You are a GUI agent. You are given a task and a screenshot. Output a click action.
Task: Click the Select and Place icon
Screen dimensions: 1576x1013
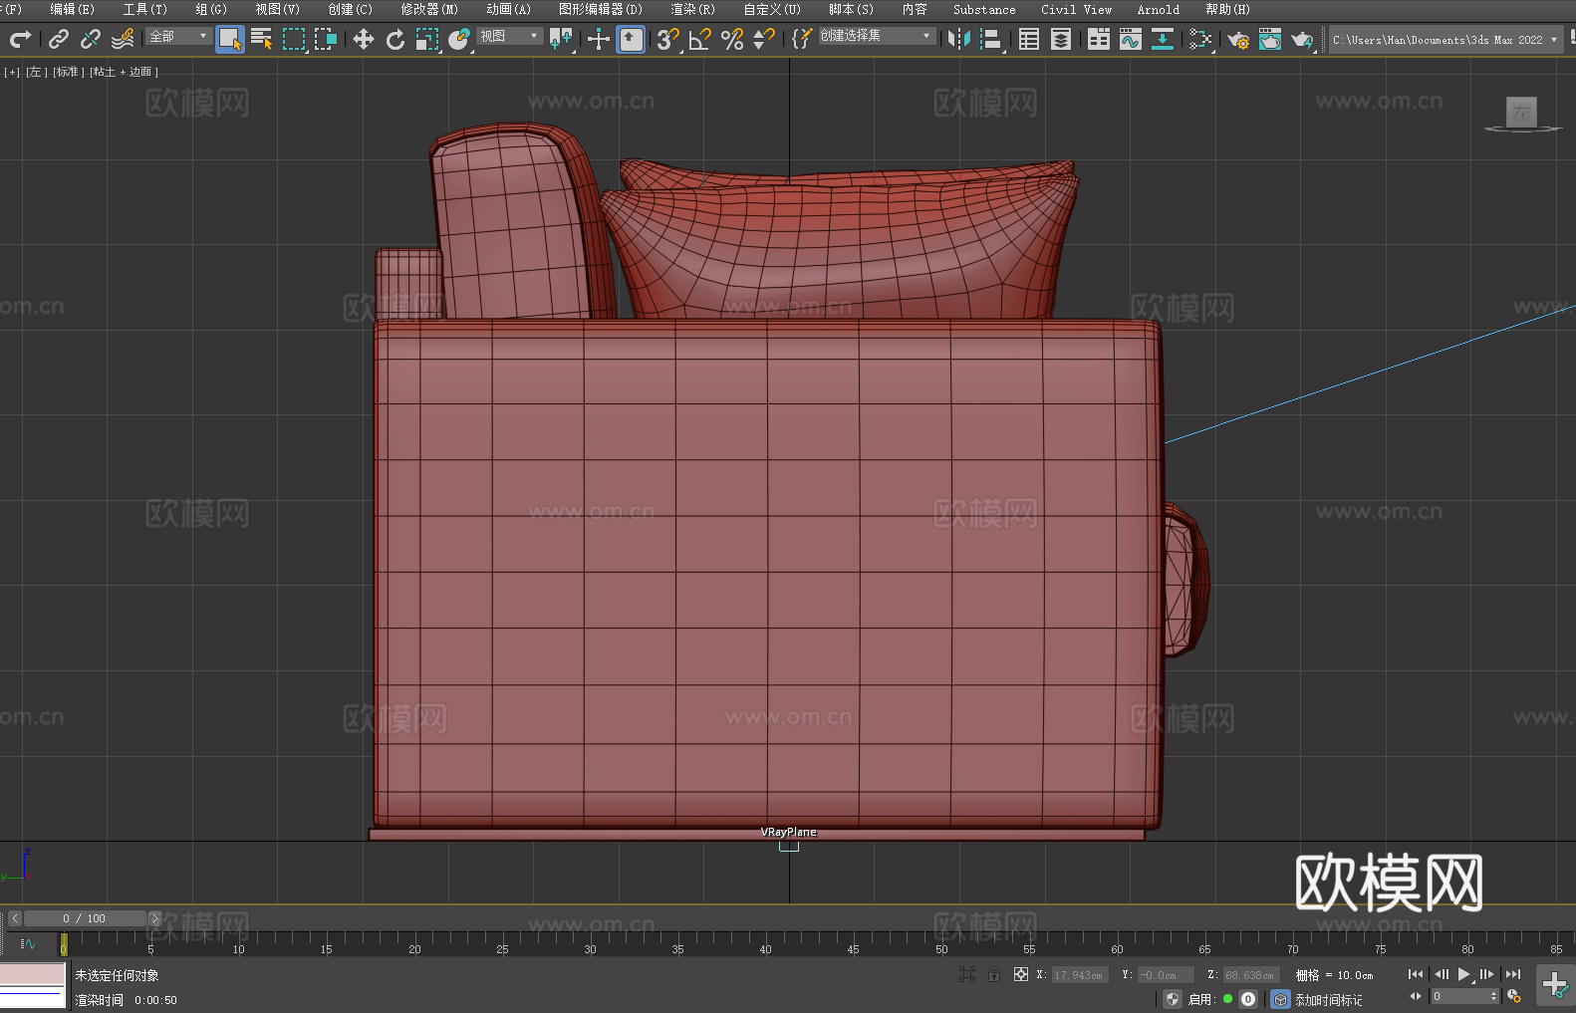[459, 39]
